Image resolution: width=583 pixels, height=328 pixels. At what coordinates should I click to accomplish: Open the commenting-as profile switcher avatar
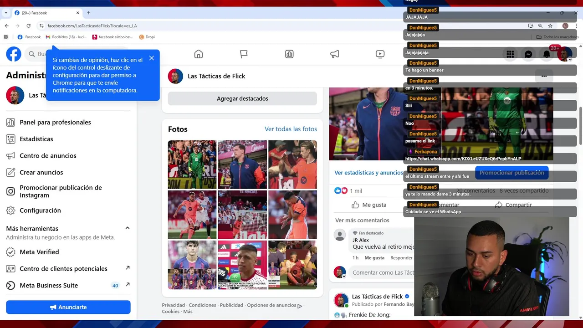tap(340, 272)
